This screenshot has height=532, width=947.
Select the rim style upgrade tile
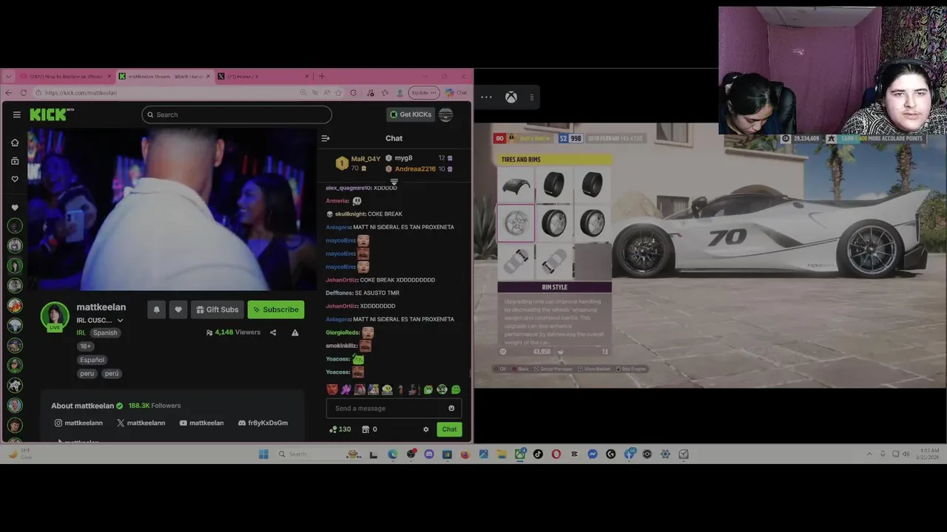tap(516, 222)
